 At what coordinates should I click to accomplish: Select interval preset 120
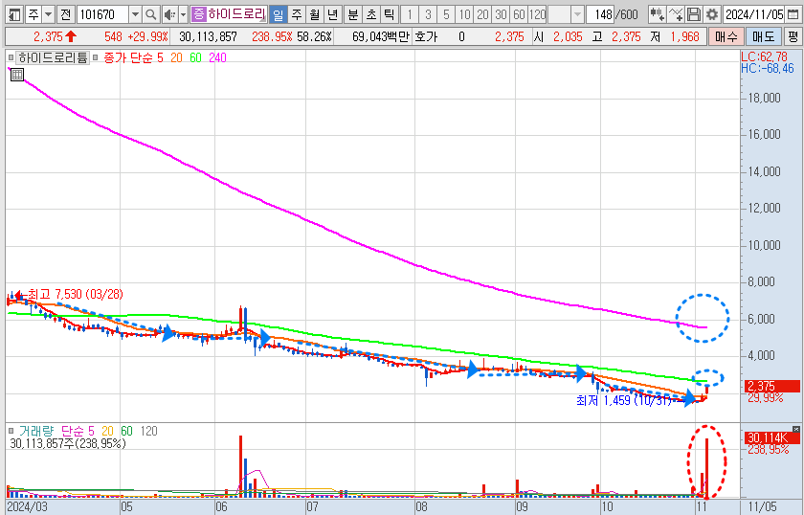click(x=537, y=14)
